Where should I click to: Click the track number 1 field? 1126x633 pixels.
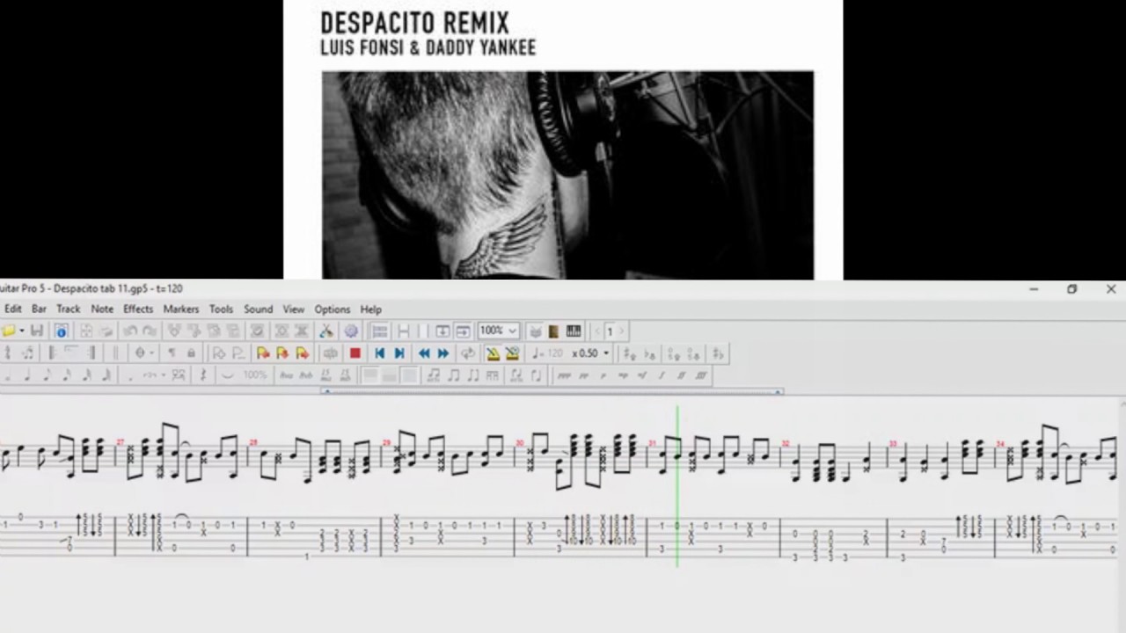(x=610, y=331)
